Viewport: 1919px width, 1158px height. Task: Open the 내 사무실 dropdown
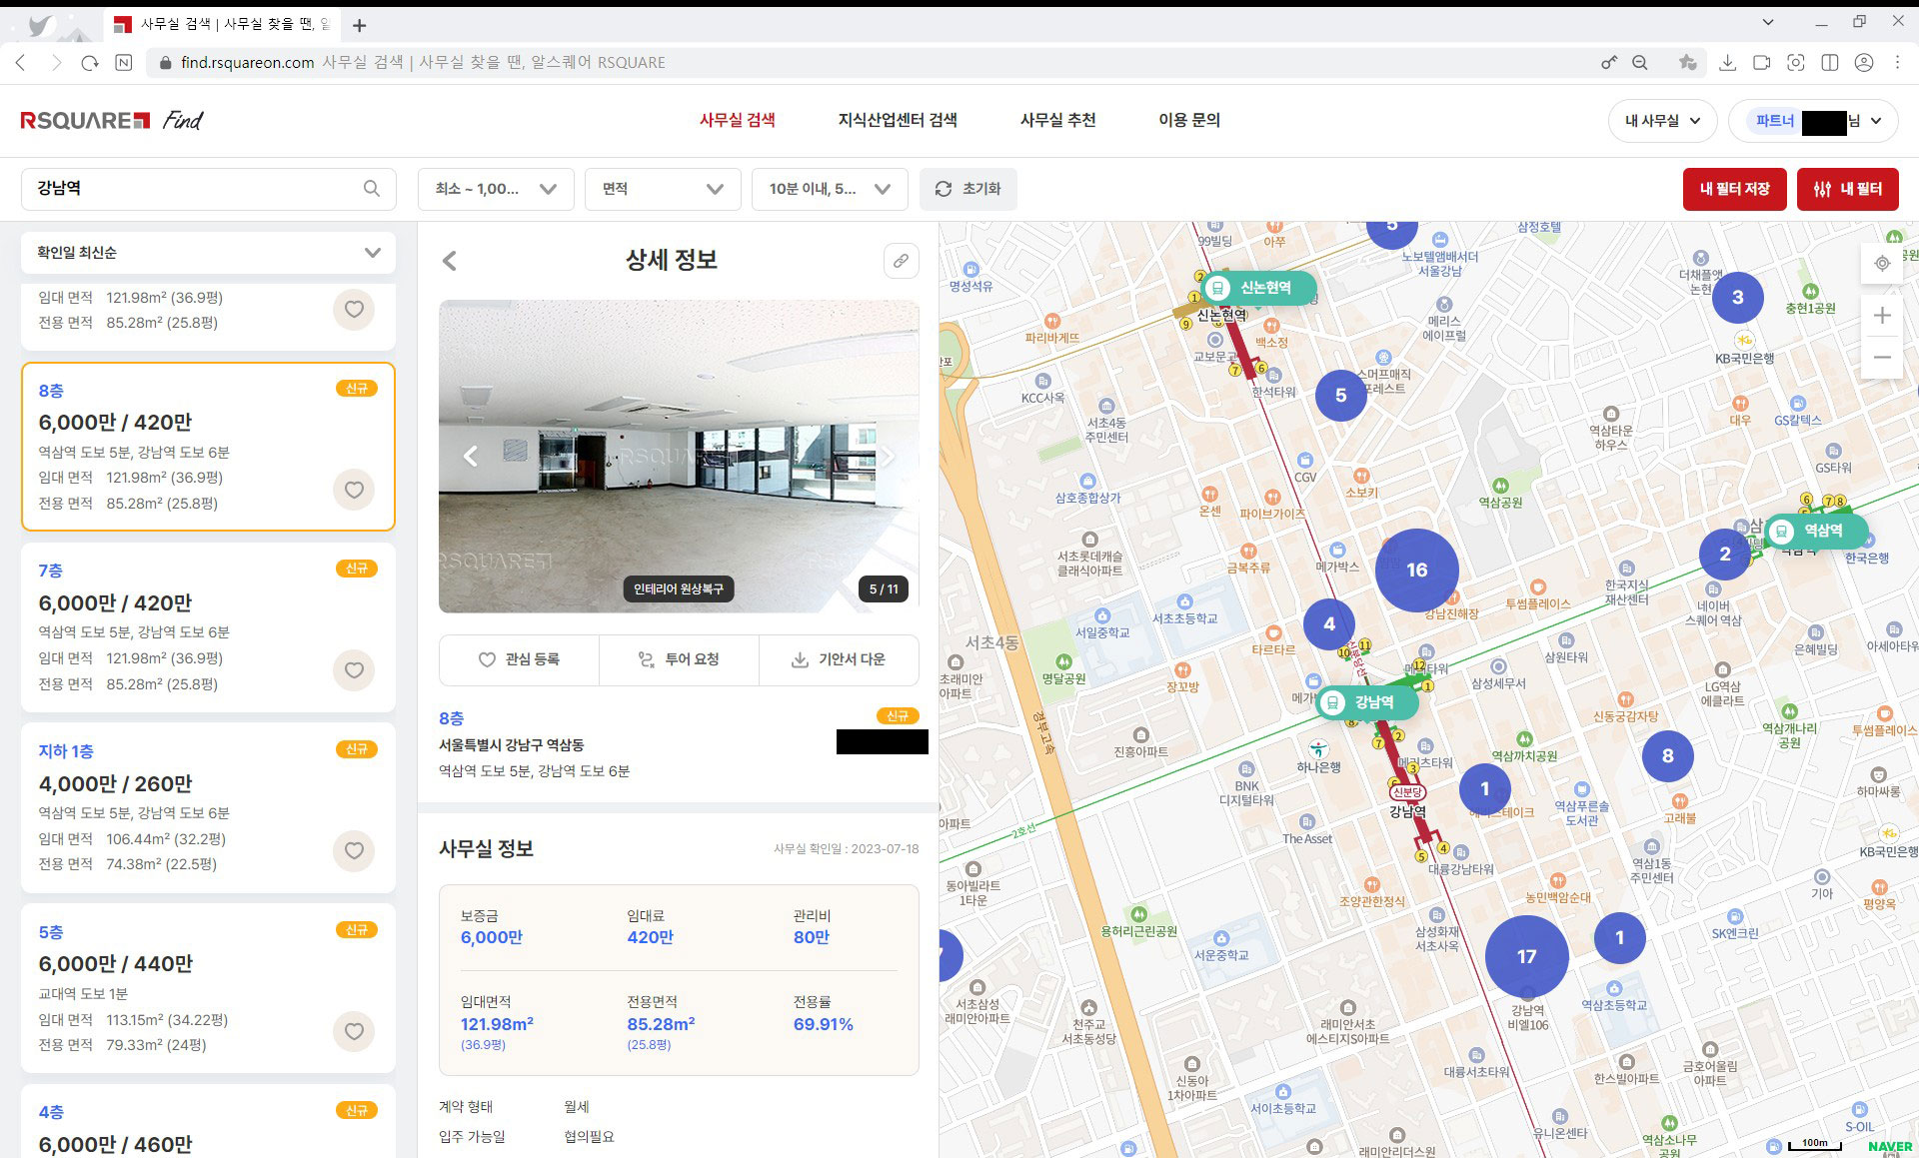pyautogui.click(x=1662, y=121)
